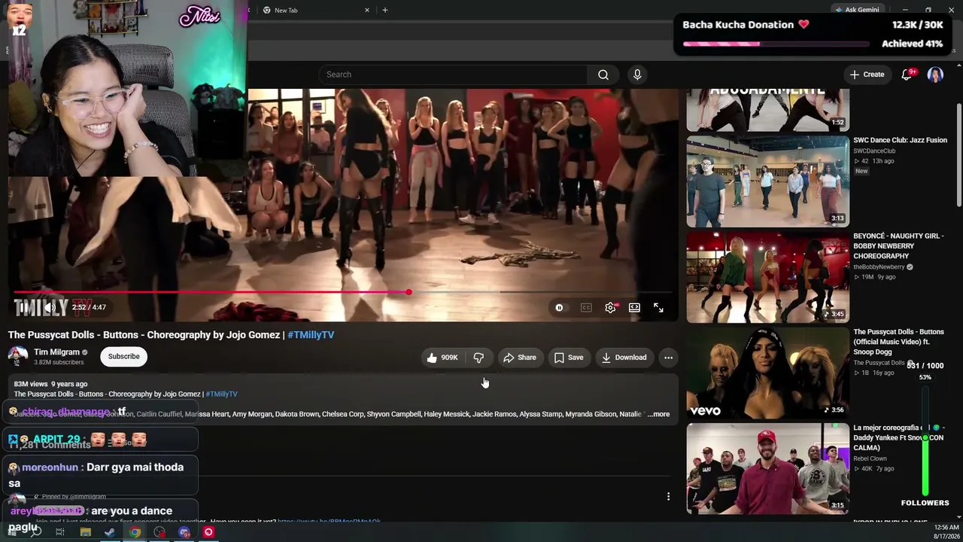Focus the YouTube search field
The width and height of the screenshot is (963, 542).
[x=453, y=75]
